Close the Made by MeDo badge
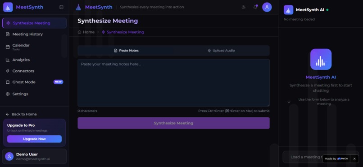 pyautogui.click(x=354, y=159)
